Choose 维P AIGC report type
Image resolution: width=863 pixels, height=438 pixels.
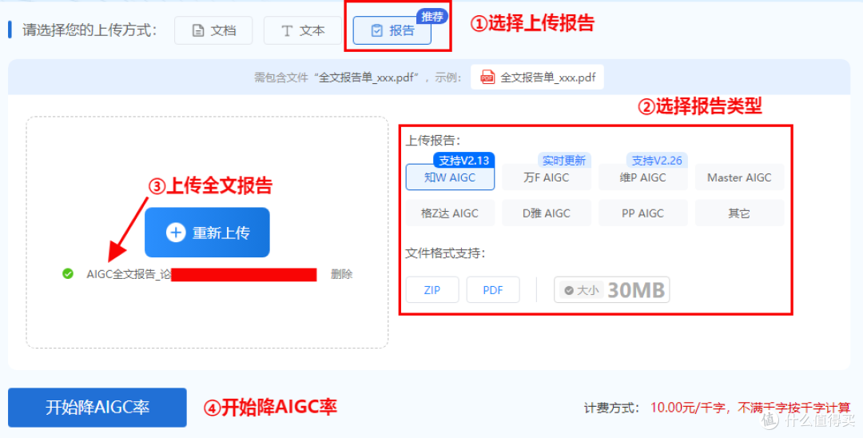(x=642, y=177)
